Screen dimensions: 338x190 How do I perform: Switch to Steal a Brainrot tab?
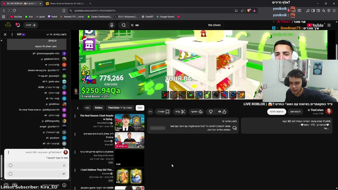coord(65,3)
